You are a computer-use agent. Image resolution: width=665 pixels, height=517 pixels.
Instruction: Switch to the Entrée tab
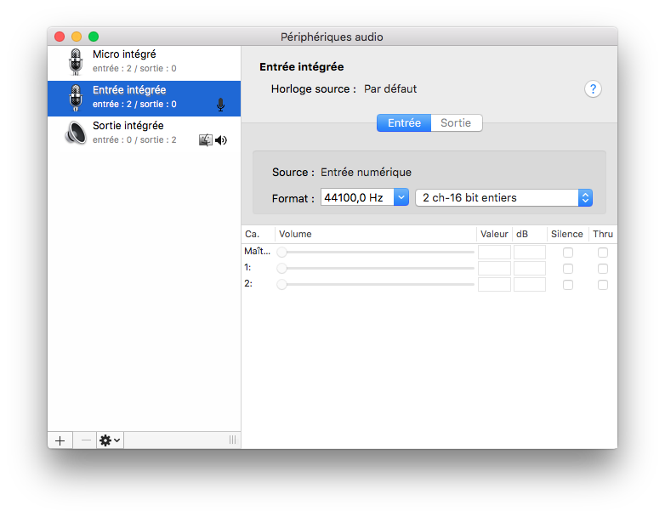(404, 123)
